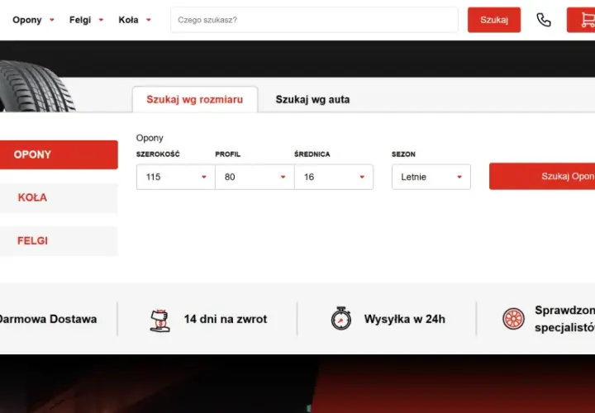This screenshot has width=595, height=413.
Task: Expand the Opony menu in header
Action: [x=33, y=20]
